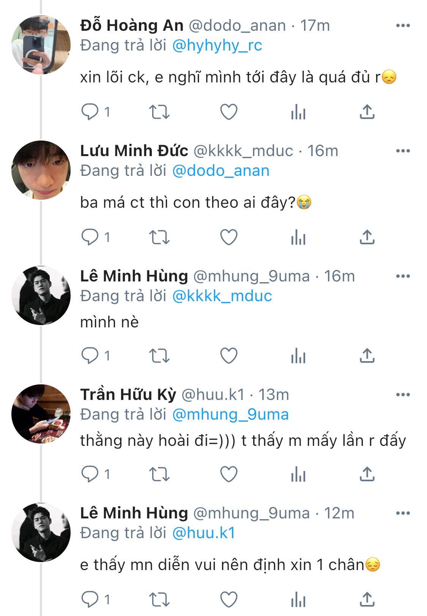The height and width of the screenshot is (616, 427).
Task: Share Lưu Minh Đức's tweet
Action: (x=367, y=237)
